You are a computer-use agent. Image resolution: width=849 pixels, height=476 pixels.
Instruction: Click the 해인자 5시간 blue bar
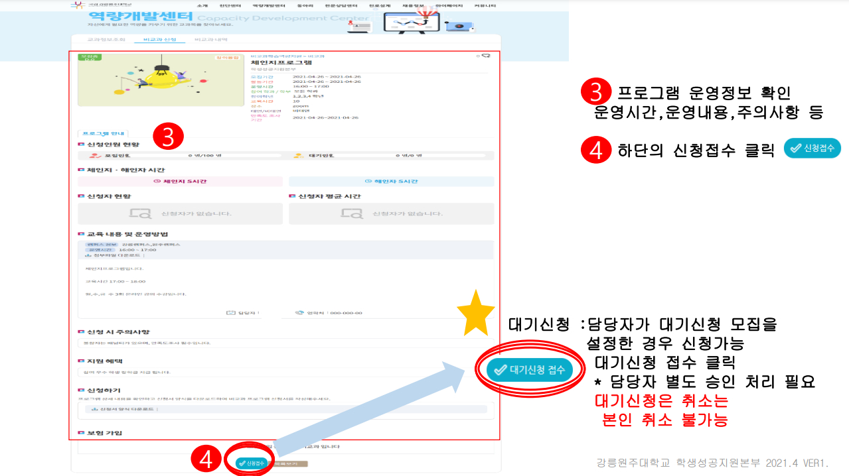coord(391,181)
